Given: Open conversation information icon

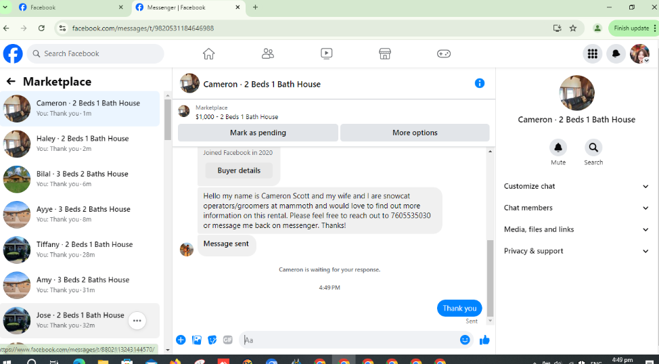Looking at the screenshot, I should (x=480, y=83).
